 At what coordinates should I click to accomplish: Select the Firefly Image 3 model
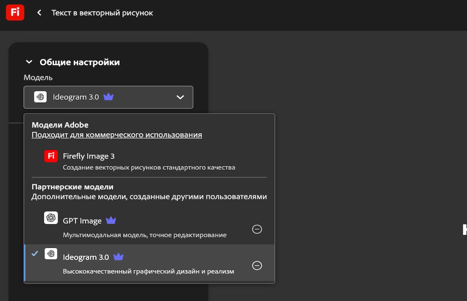[x=149, y=161]
